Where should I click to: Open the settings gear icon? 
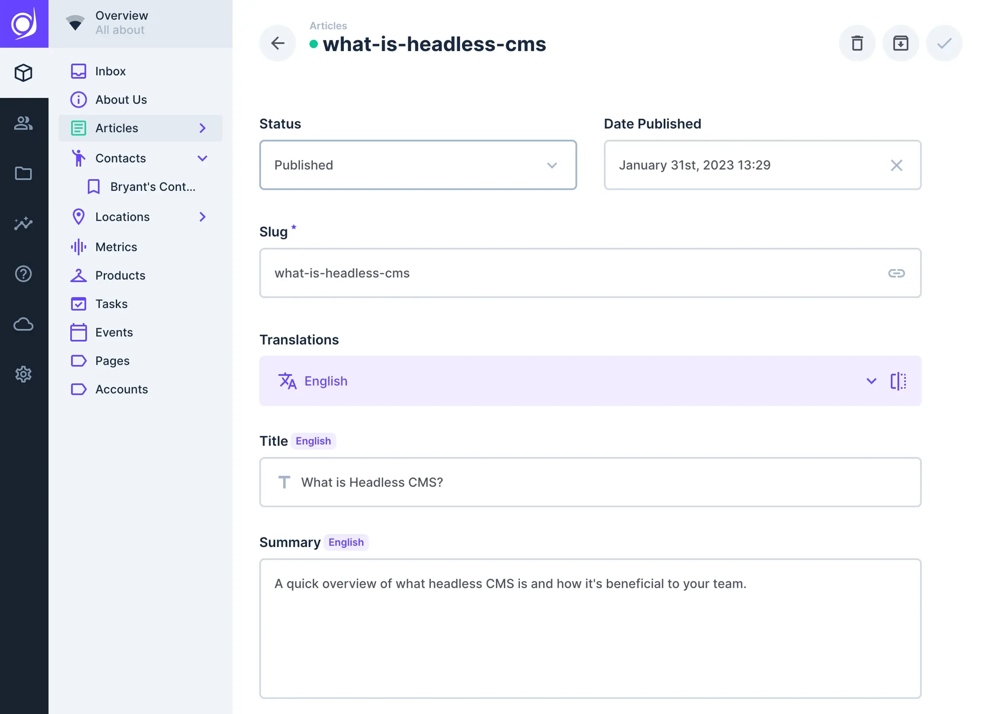tap(23, 374)
